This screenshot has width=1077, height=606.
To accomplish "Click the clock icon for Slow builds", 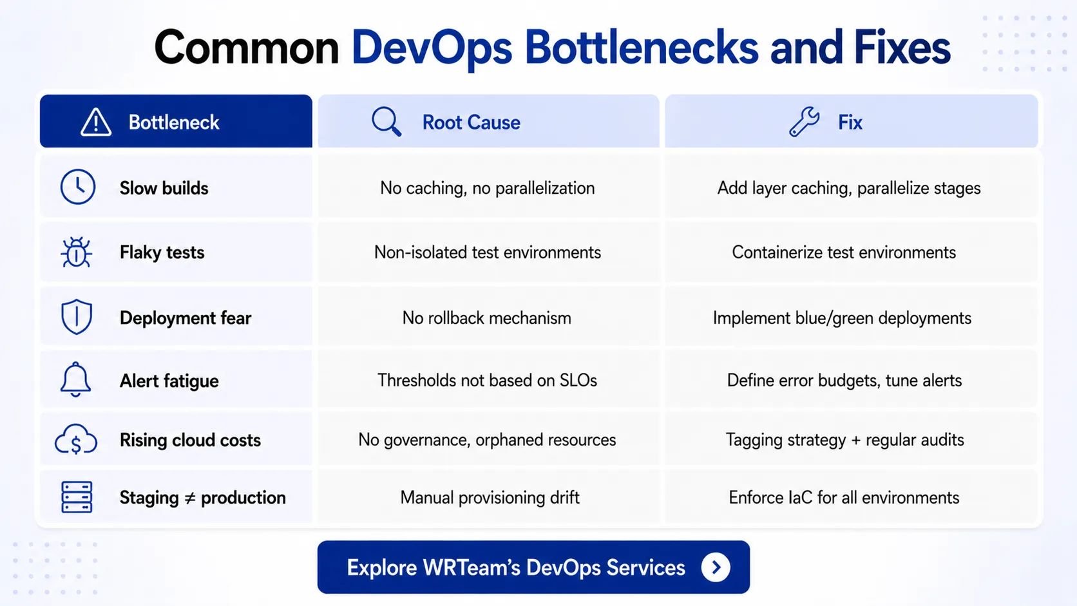I will click(78, 187).
